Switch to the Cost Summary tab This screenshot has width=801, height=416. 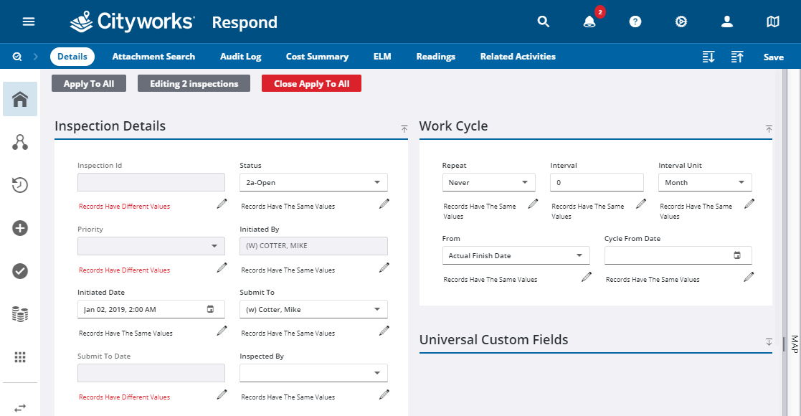(317, 57)
